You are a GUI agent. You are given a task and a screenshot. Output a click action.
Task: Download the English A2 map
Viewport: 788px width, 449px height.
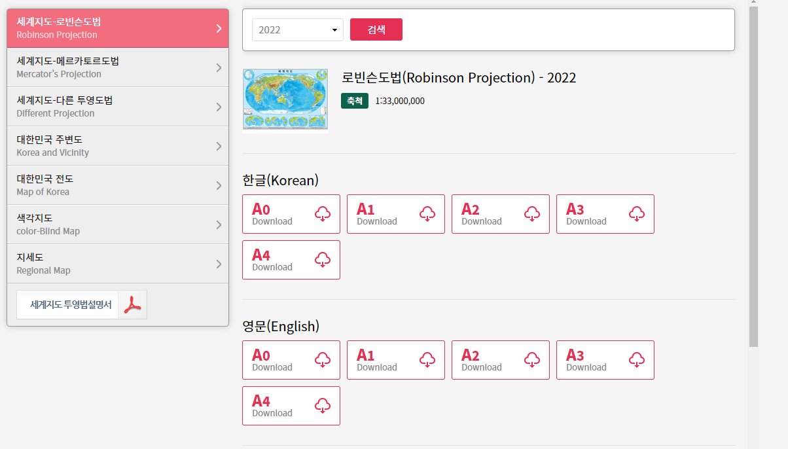[500, 360]
